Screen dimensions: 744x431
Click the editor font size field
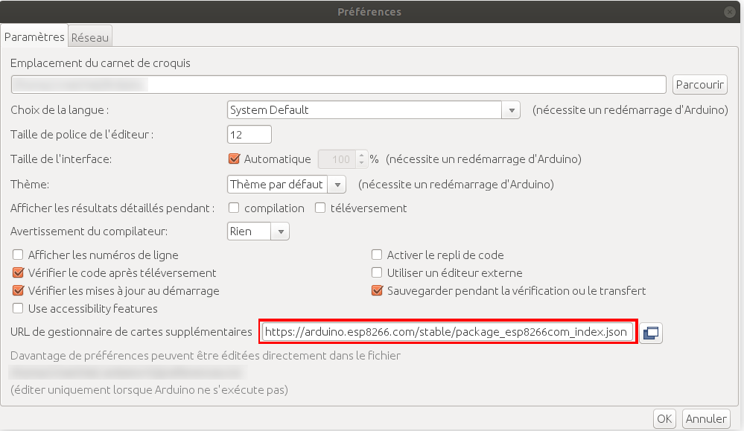click(x=249, y=135)
